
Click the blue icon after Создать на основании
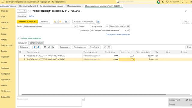coord(98,22)
